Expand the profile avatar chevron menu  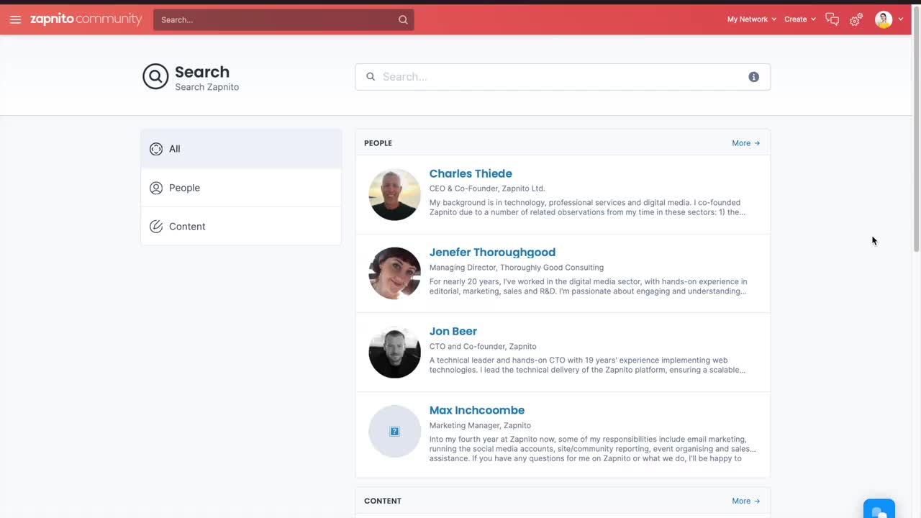click(x=900, y=19)
